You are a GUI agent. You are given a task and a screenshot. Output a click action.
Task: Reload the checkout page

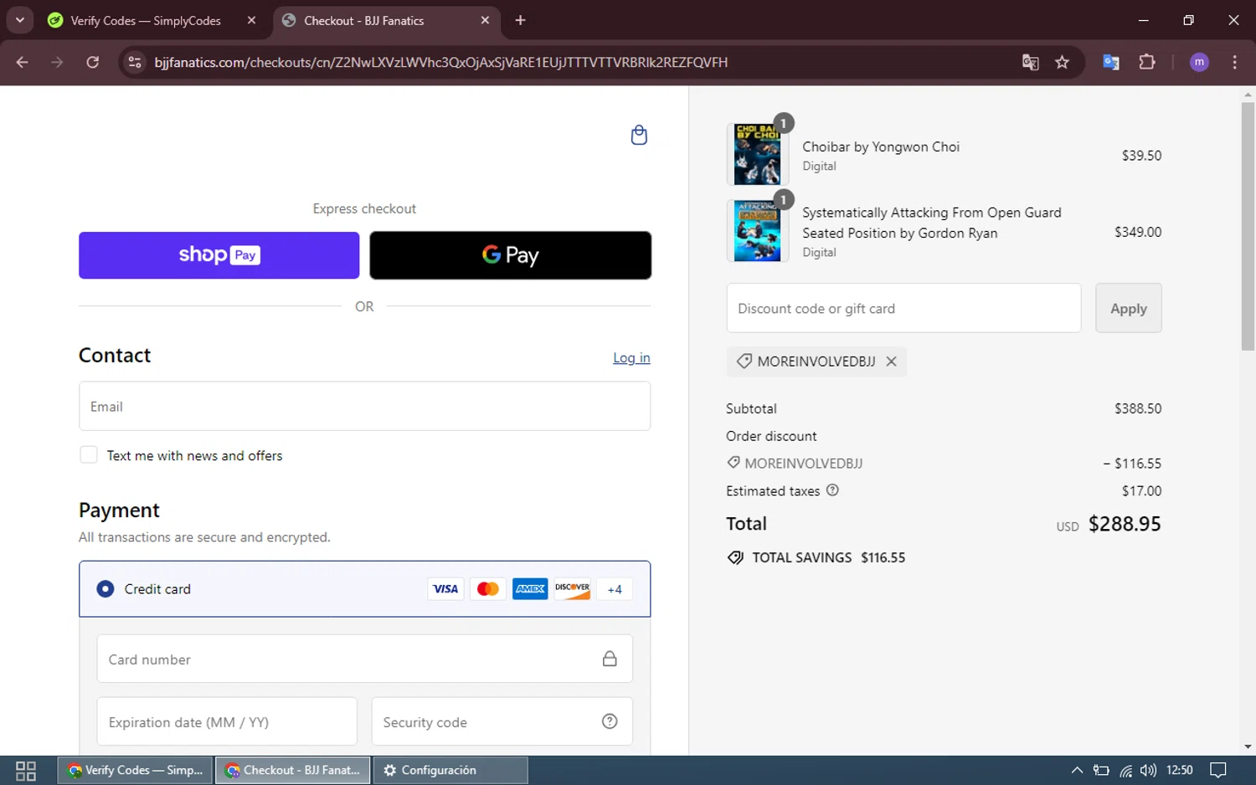[93, 62]
